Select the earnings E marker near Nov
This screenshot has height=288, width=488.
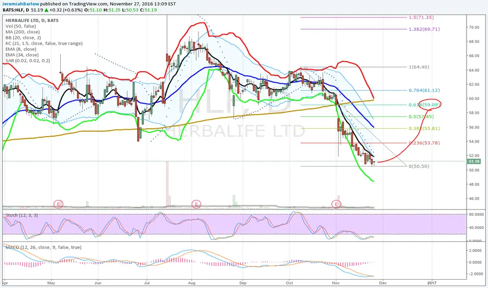pos(336,204)
